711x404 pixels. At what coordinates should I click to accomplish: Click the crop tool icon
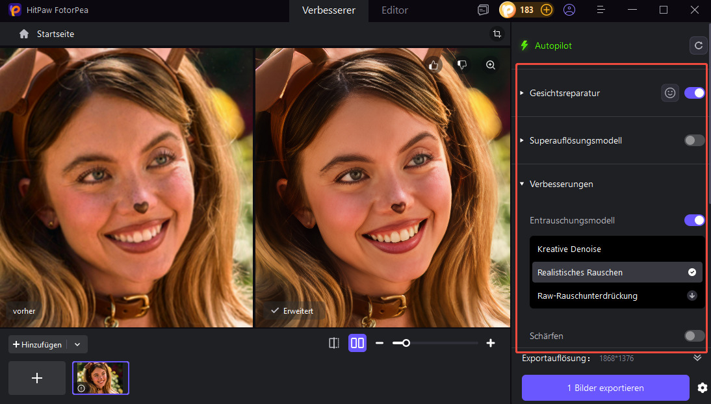tap(497, 34)
